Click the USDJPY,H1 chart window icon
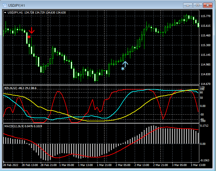 coord(5,5)
